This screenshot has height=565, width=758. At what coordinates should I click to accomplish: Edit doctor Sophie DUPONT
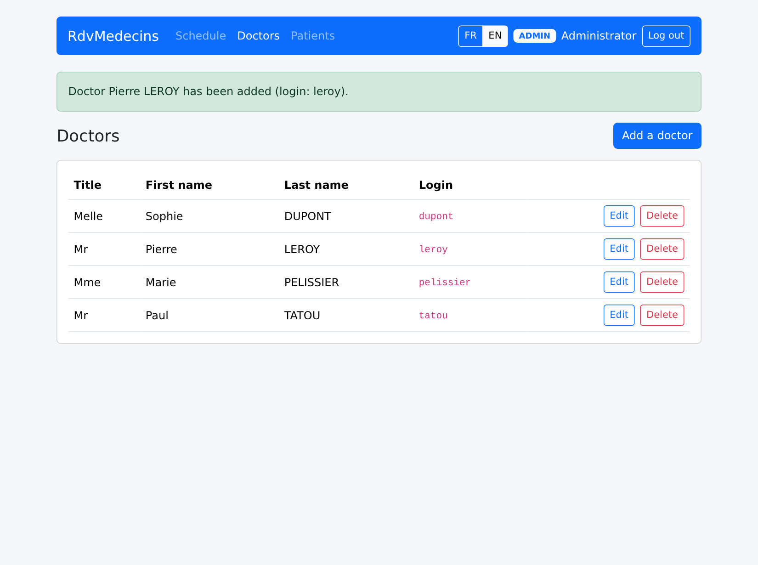[x=619, y=216]
